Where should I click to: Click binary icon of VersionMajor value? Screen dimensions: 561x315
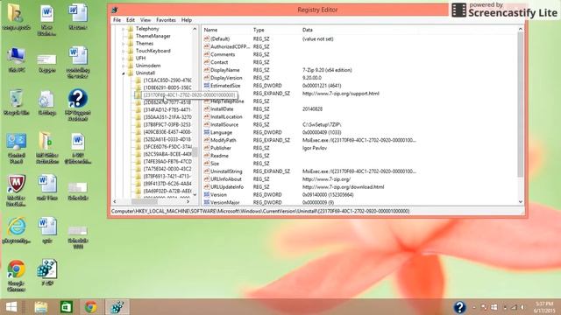point(207,202)
